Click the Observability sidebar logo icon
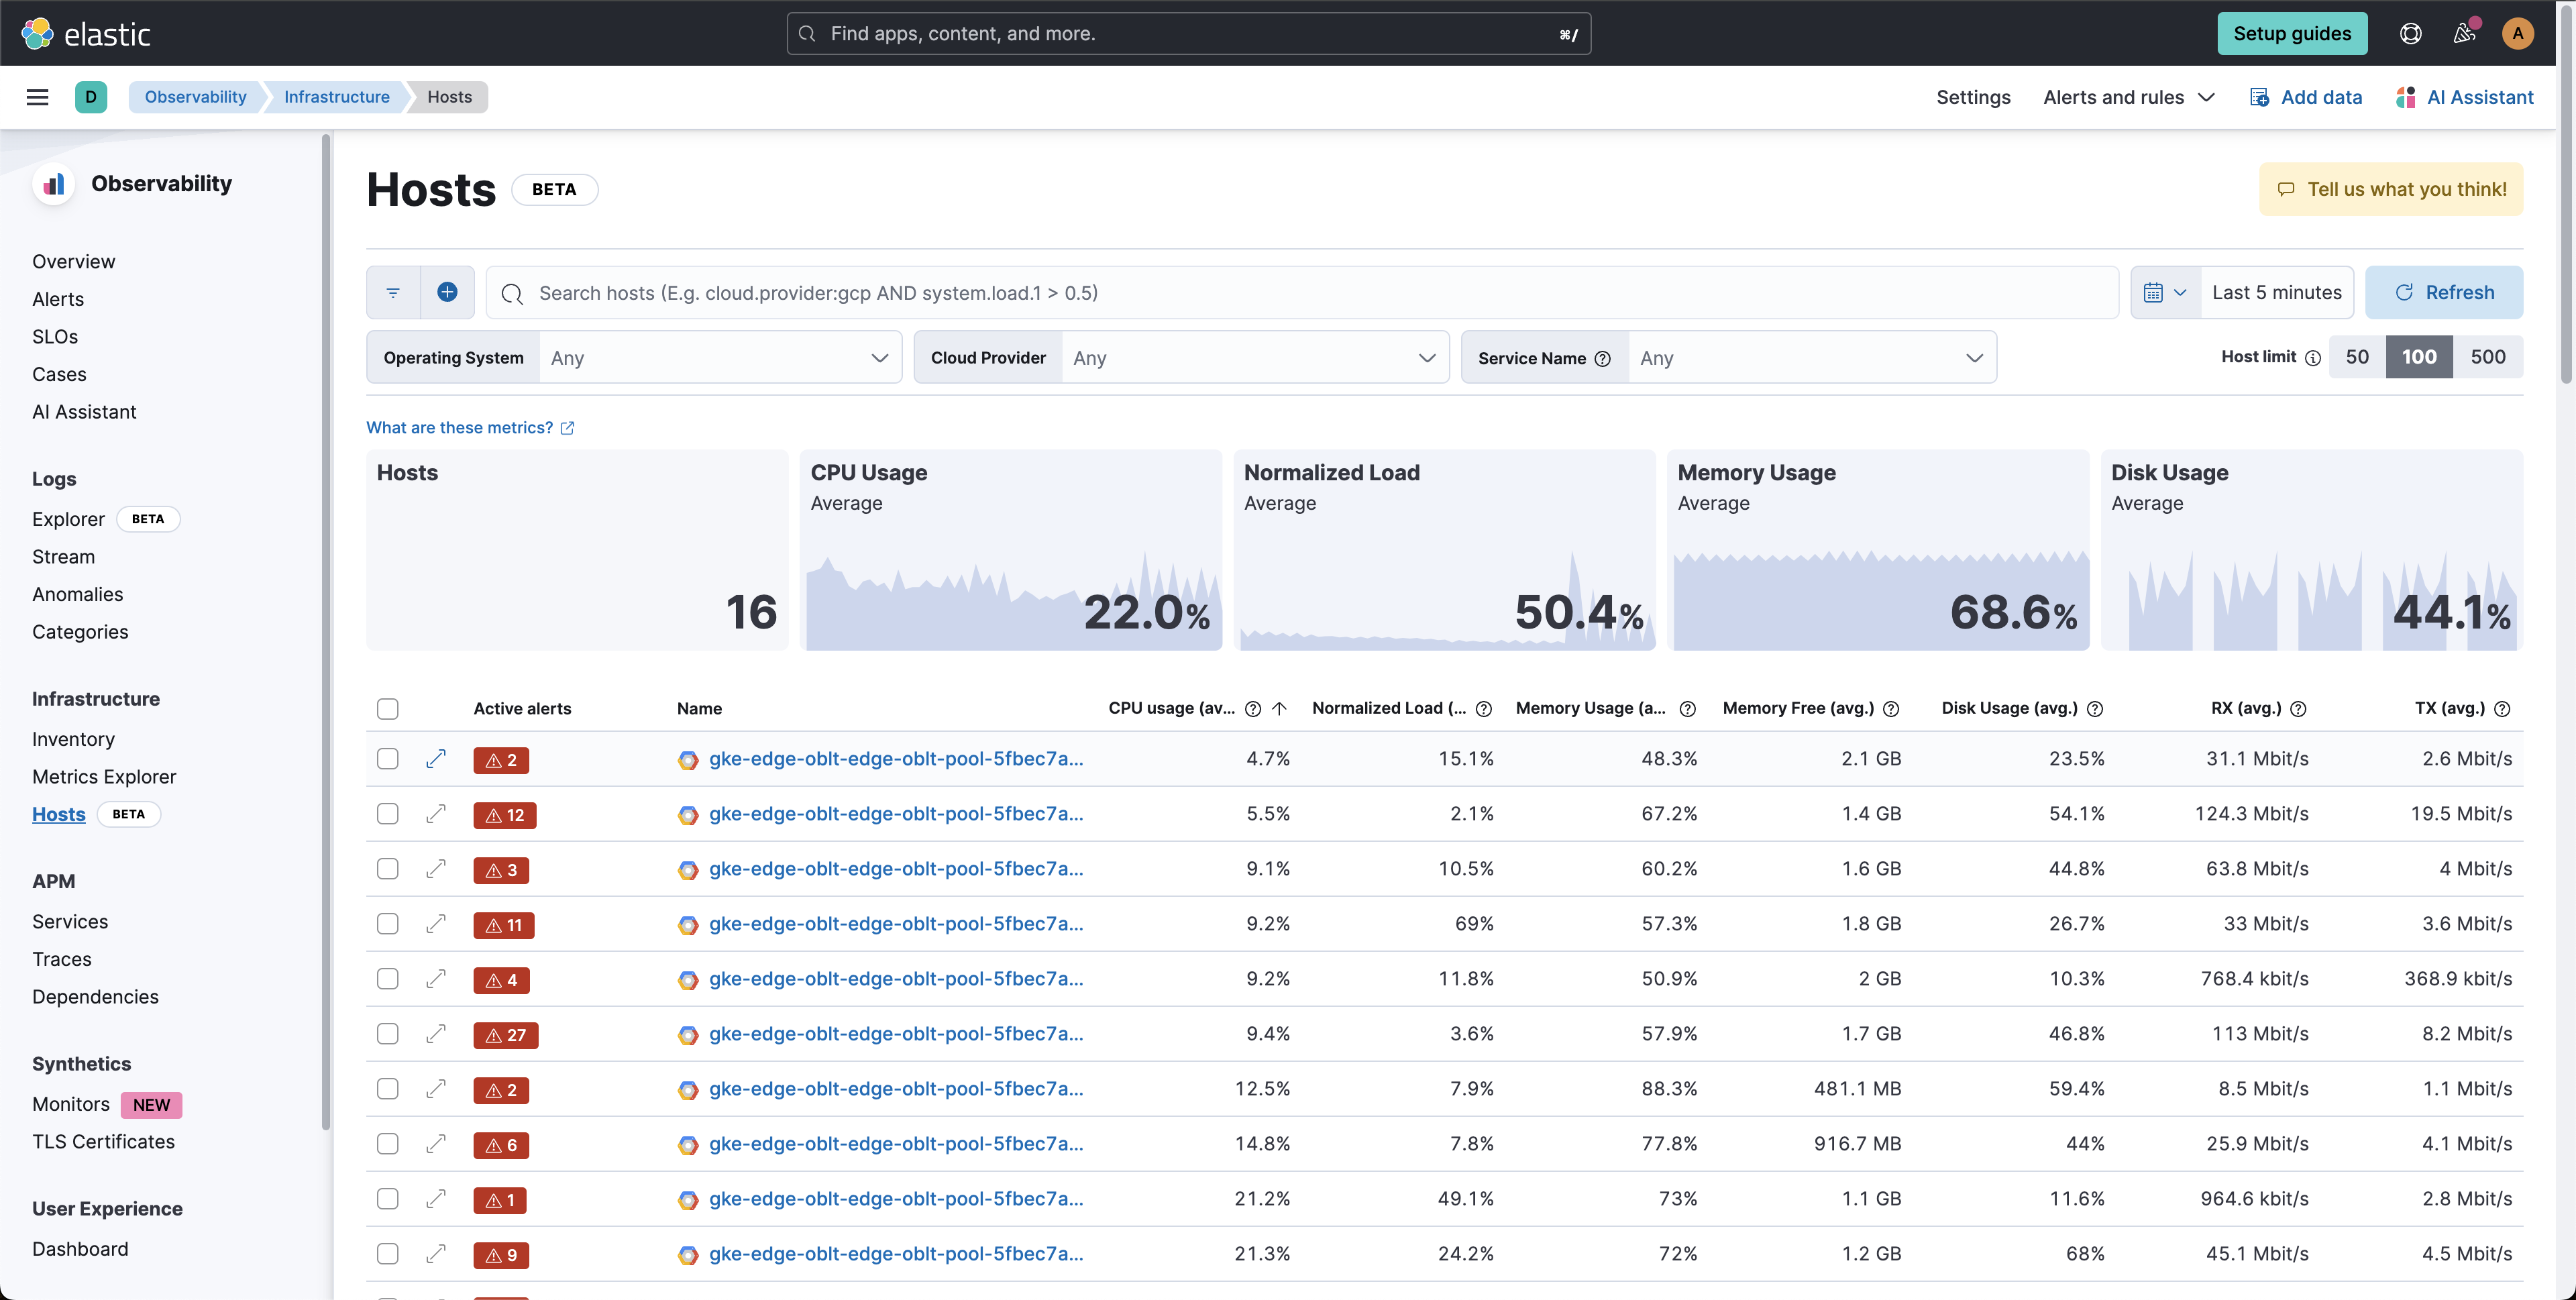Screen dimensions: 2576x1300 [54, 184]
